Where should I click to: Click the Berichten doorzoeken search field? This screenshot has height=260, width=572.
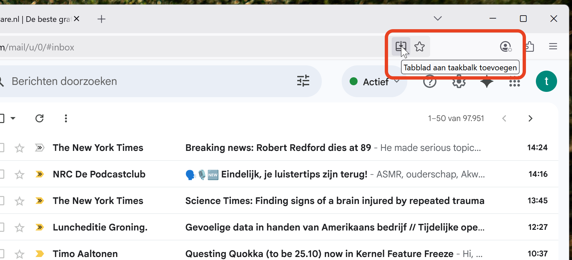(149, 81)
